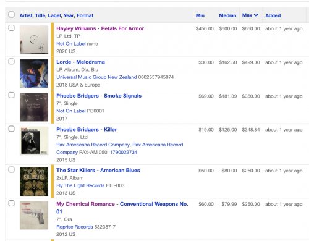This screenshot has width=309, height=241.
Task: Open The Star Killers cover thumbnail
Action: [34, 182]
